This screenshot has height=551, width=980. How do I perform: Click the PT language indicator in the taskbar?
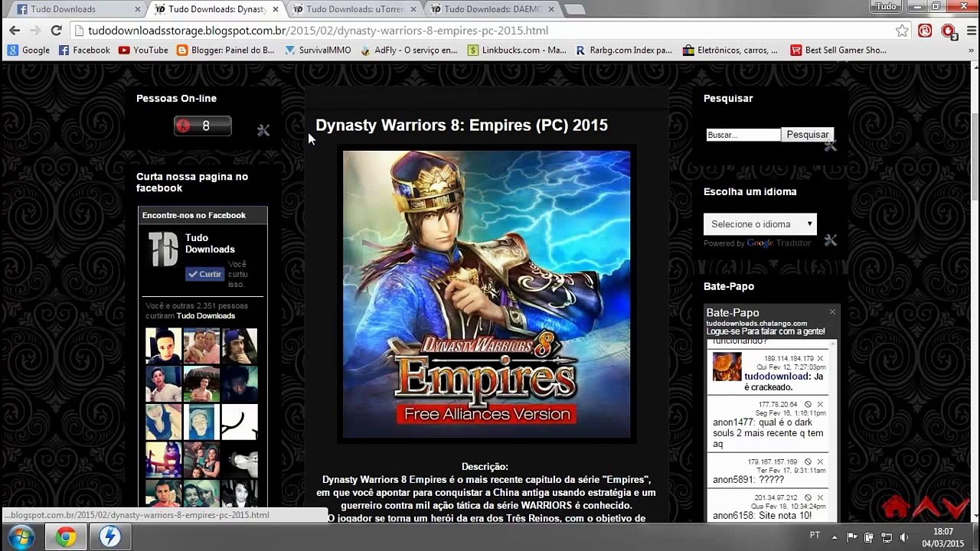[815, 535]
